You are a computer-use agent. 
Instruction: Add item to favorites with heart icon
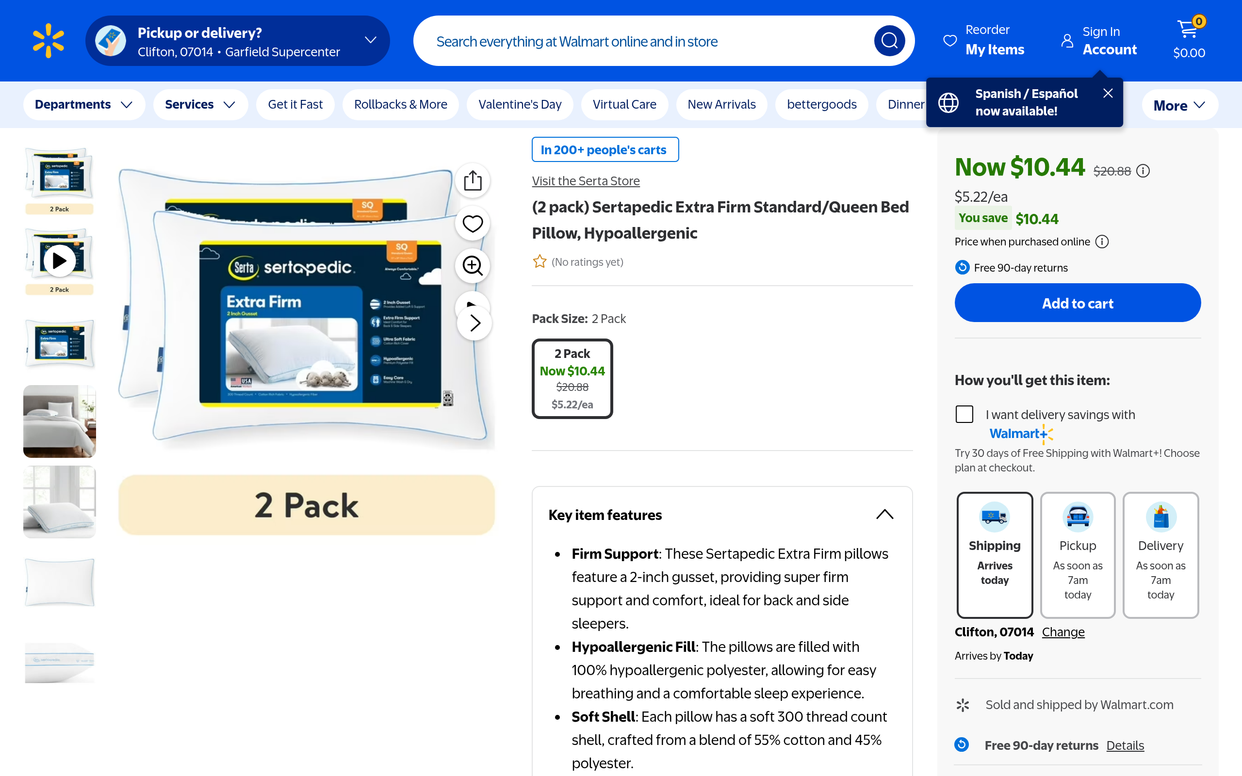point(472,223)
